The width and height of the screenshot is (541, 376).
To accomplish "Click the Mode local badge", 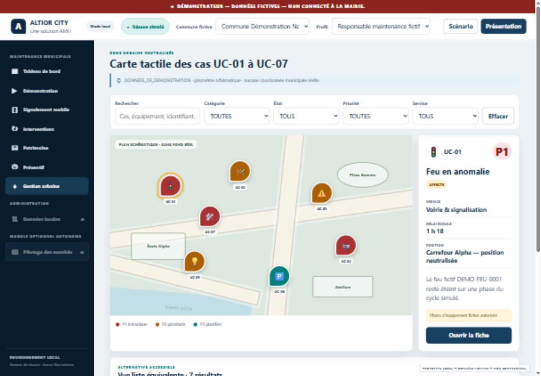I will pos(100,27).
